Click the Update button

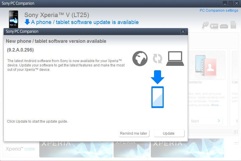169,133
